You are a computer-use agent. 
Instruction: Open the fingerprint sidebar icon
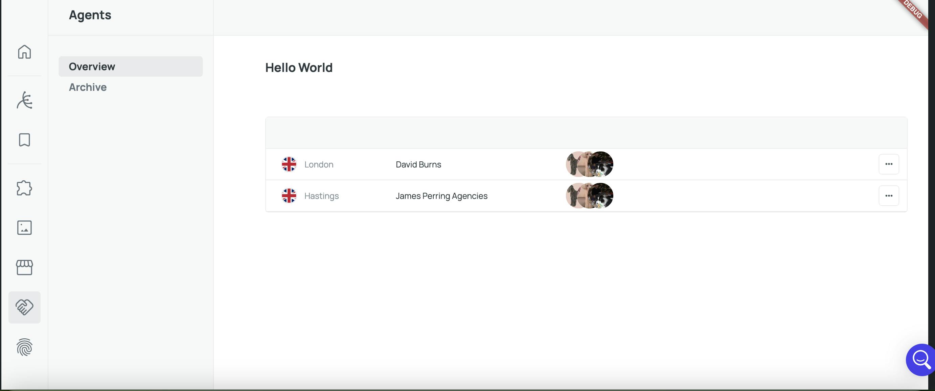coord(24,347)
